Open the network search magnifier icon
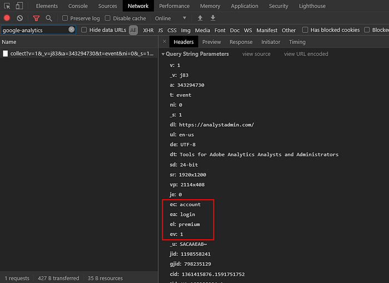Viewport: 389px width, 283px height. pos(49,18)
